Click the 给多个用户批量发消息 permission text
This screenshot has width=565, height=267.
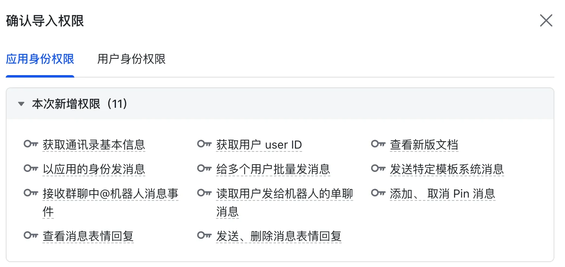(273, 169)
